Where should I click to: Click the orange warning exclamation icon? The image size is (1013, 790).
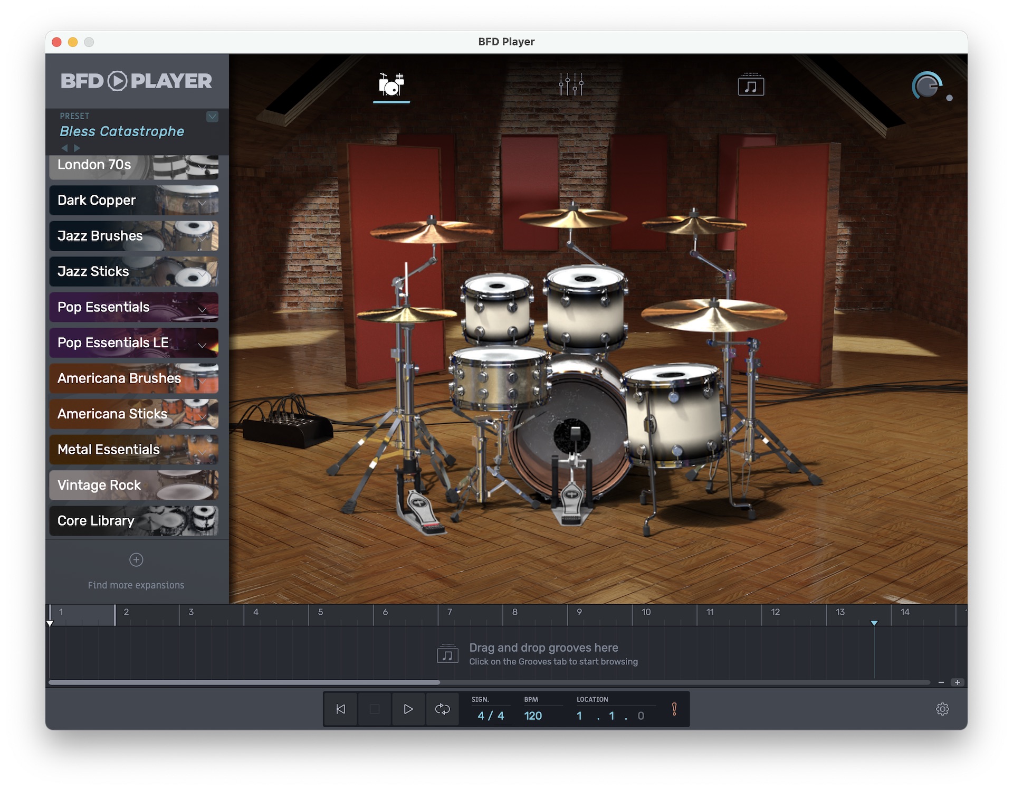(x=674, y=709)
